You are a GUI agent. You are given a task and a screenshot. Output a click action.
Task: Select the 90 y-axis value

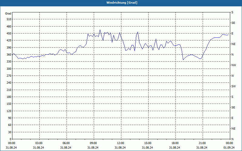click(x=10, y=118)
